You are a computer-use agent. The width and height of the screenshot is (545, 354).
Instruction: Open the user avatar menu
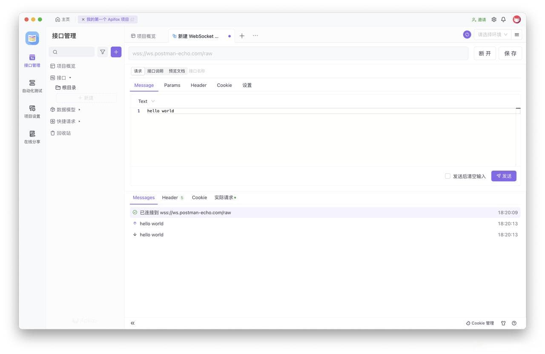516,20
